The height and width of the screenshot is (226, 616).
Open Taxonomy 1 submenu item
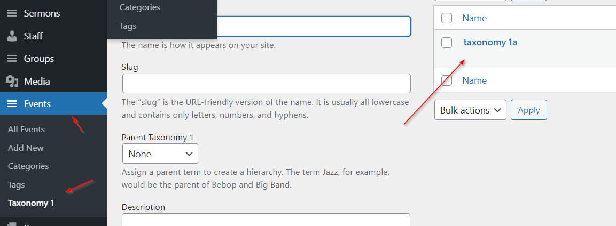point(31,203)
